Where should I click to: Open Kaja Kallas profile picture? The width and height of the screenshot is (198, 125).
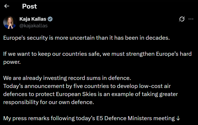(10, 22)
